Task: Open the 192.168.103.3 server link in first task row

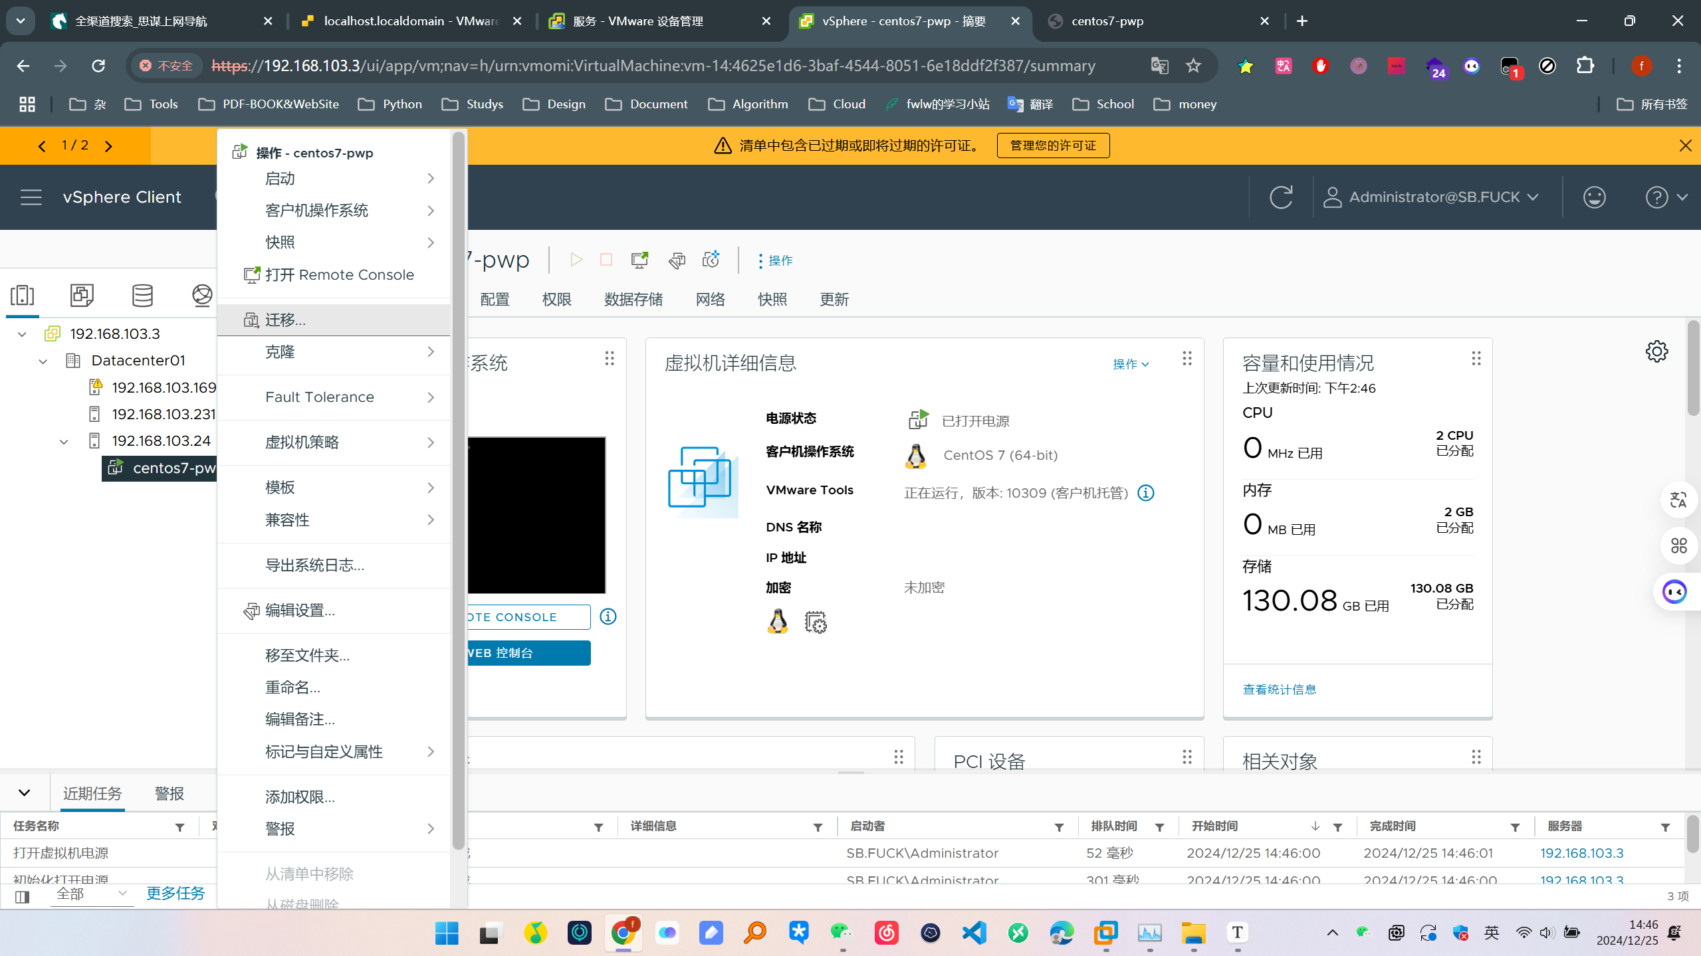Action: 1582,853
